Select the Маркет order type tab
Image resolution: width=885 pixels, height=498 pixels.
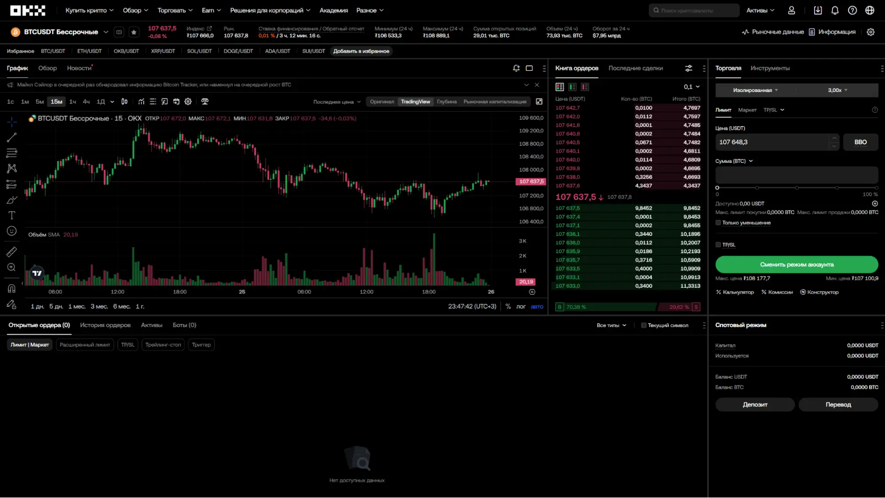(x=747, y=110)
